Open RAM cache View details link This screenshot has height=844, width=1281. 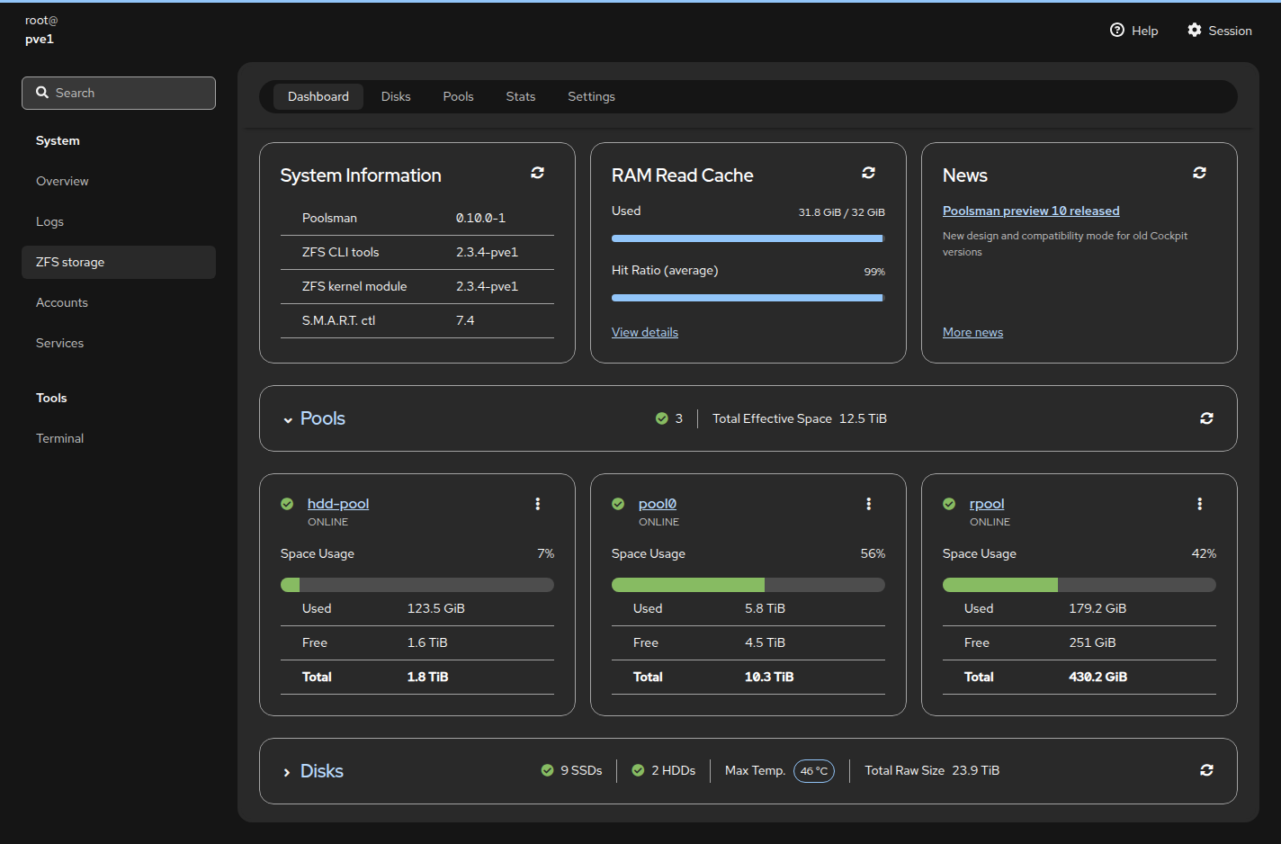644,331
